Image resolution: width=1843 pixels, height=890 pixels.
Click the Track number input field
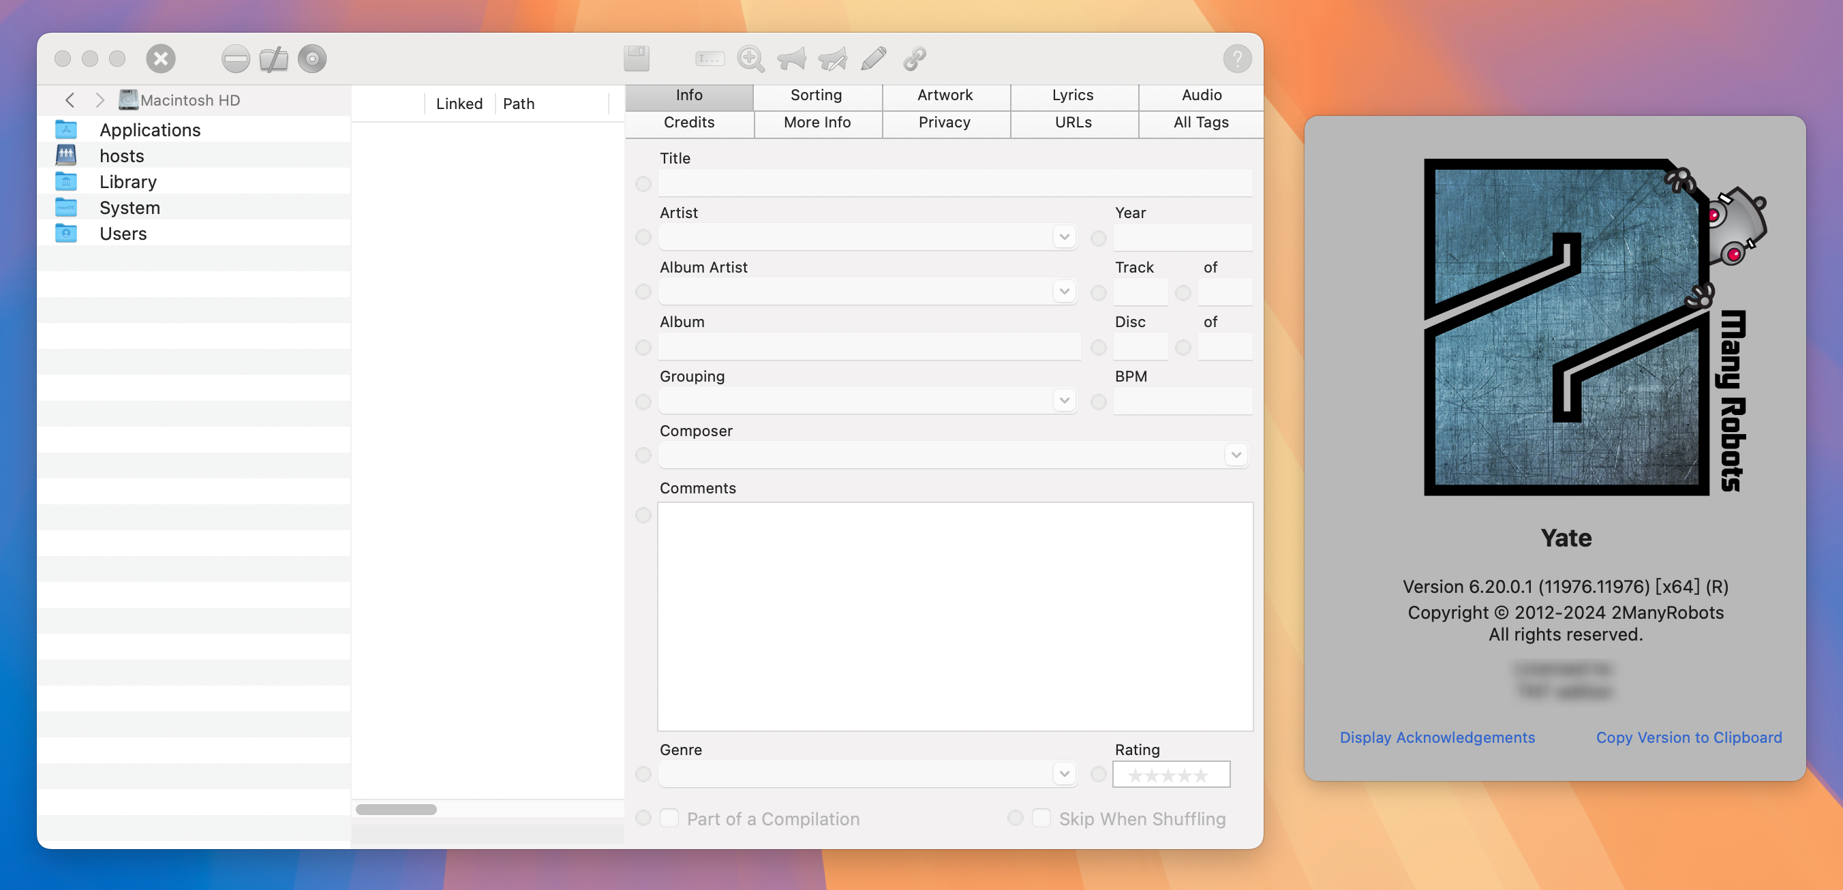coord(1140,292)
